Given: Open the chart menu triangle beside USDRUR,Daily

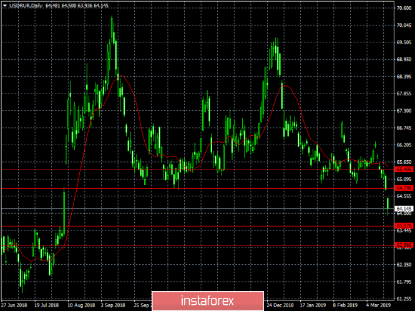Looking at the screenshot, I should click(x=5, y=6).
